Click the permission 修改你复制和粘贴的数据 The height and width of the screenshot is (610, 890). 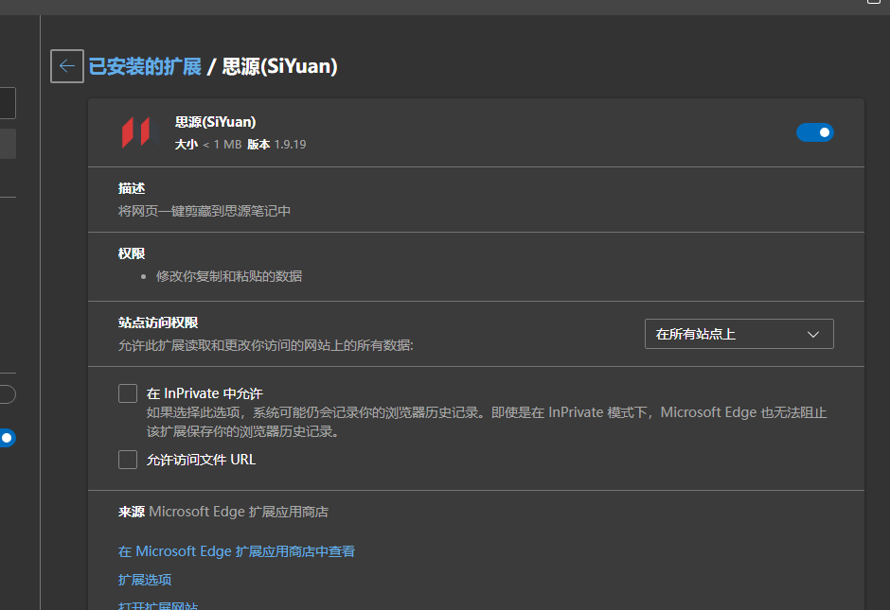(229, 276)
